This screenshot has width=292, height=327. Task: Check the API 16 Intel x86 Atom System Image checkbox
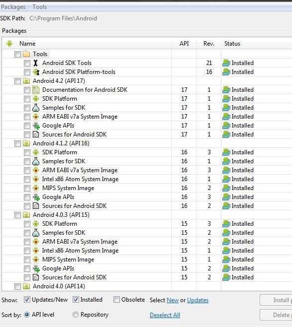click(27, 179)
